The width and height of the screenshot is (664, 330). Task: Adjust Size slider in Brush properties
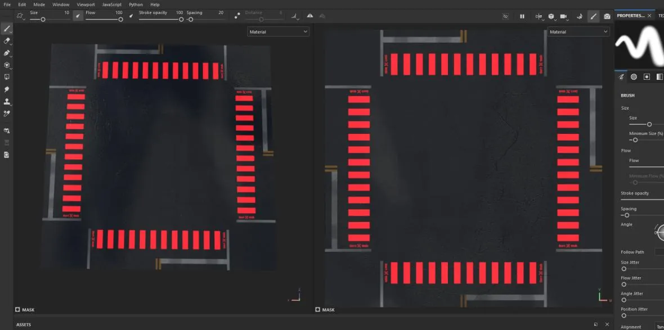tap(646, 124)
